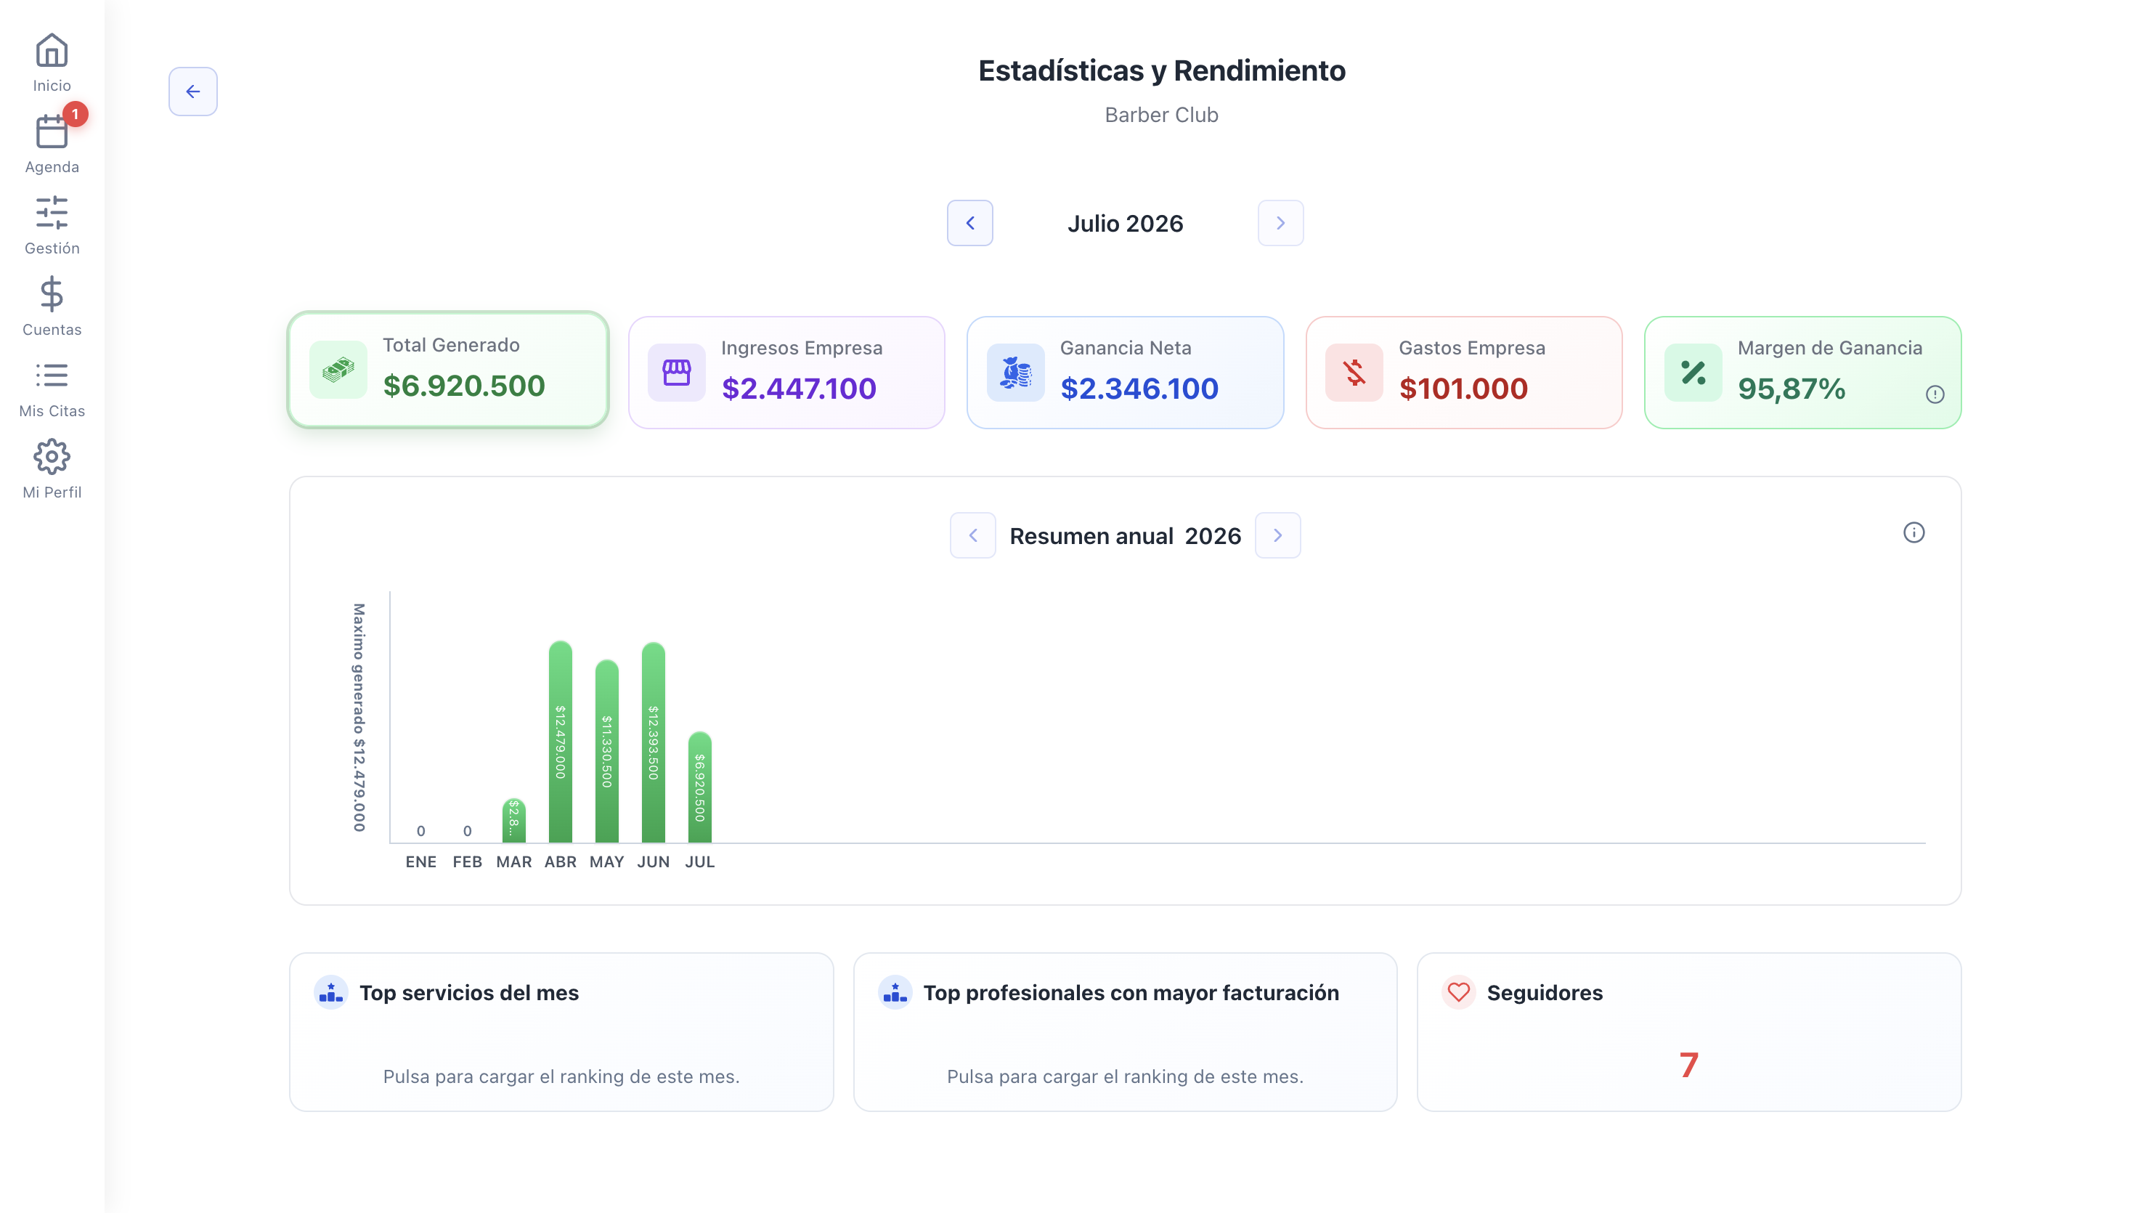Go to previous month before Julio 2026
This screenshot has width=2135, height=1213.
970,223
